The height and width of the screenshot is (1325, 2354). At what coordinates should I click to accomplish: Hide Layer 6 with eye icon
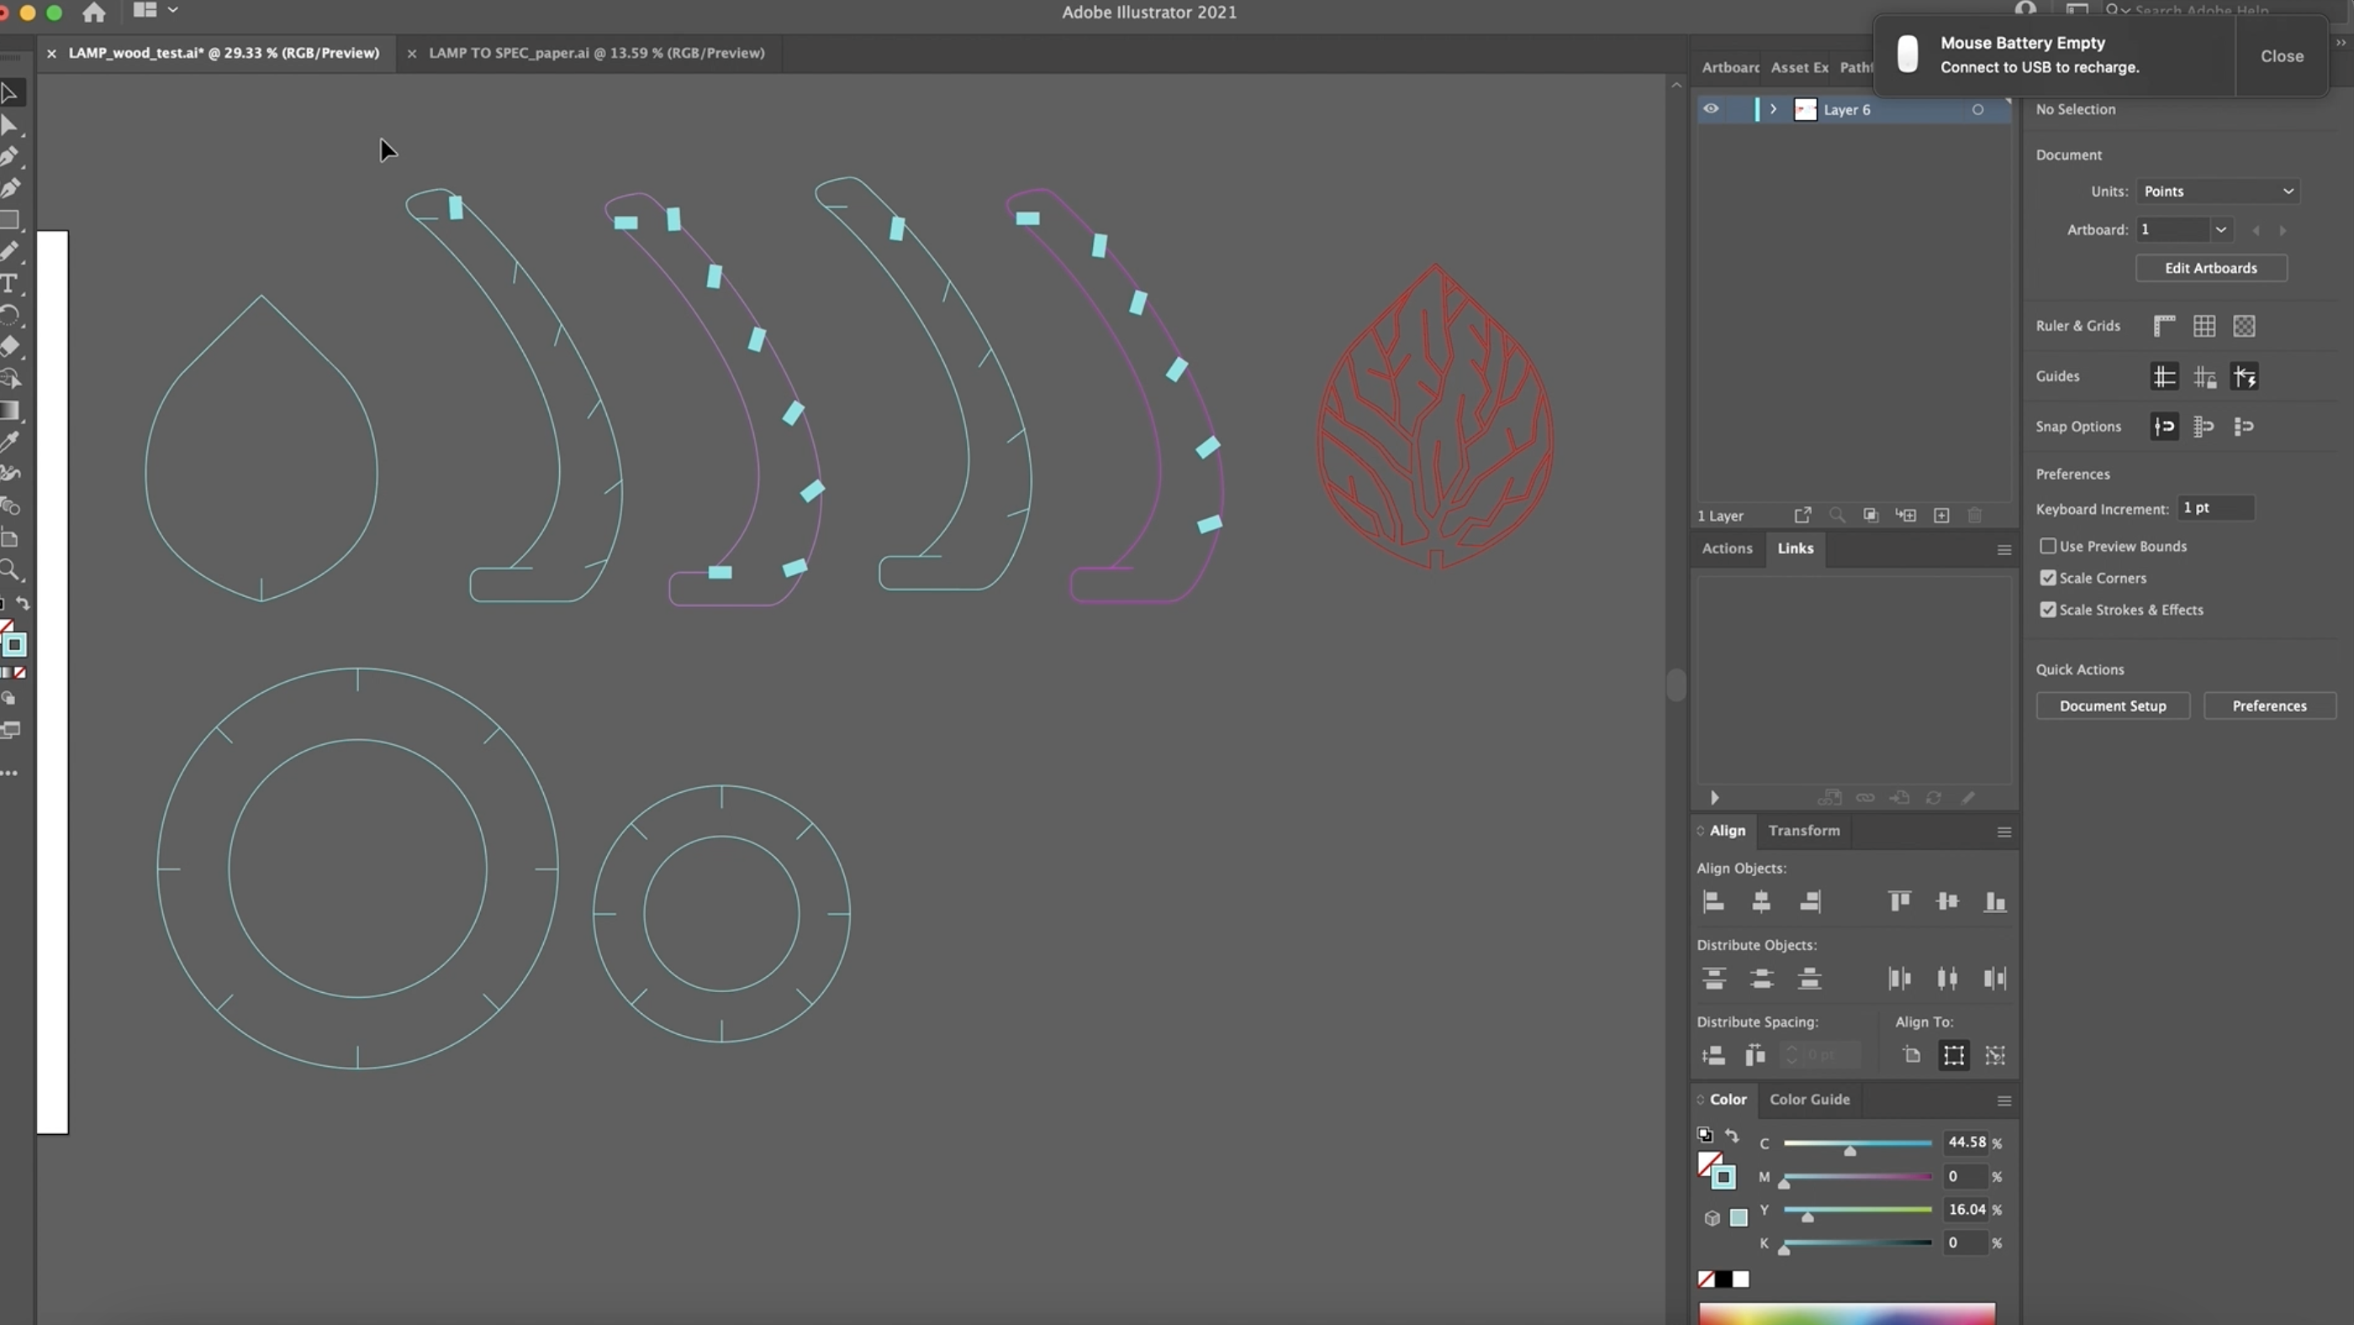1711,108
